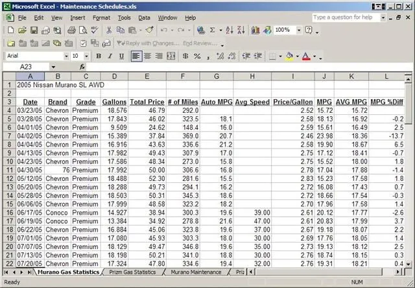Toggle Bold formatting
Image resolution: width=415 pixels, height=288 pixels.
click(99, 56)
